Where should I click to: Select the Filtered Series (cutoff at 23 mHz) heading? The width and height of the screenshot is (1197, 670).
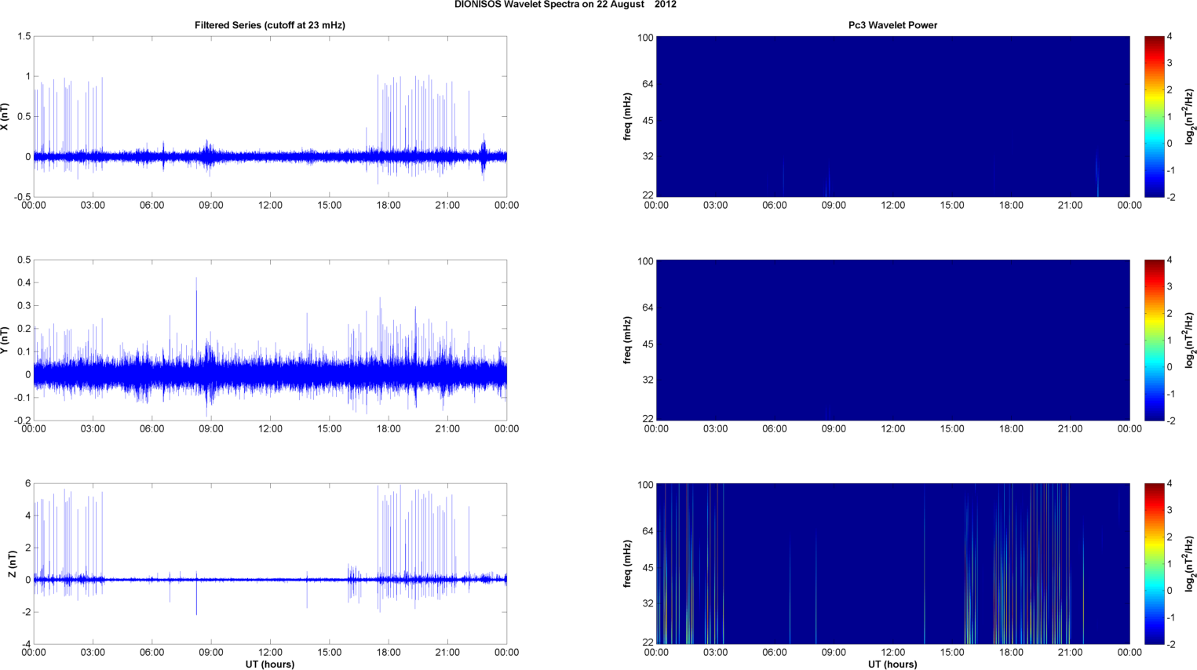coord(270,25)
